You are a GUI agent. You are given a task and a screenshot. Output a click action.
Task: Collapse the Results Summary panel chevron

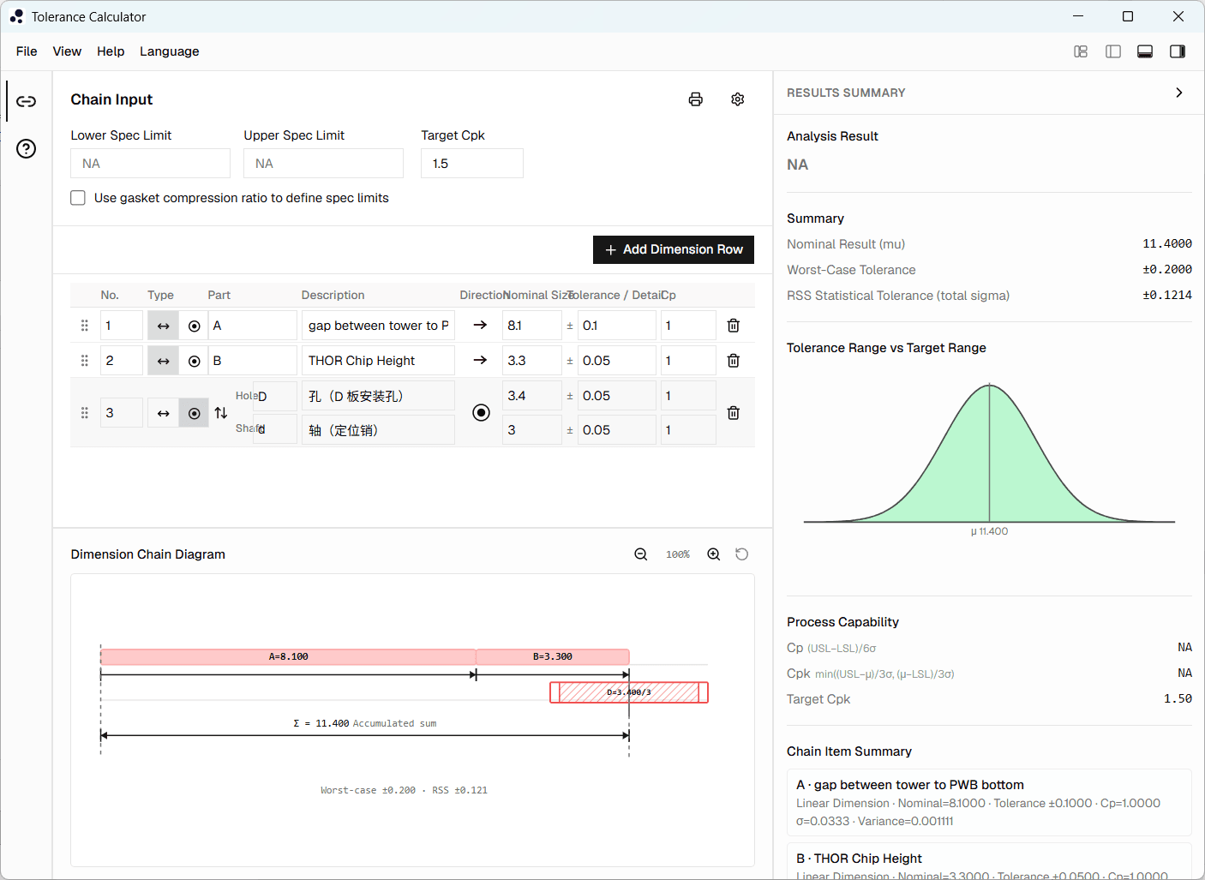tap(1179, 93)
